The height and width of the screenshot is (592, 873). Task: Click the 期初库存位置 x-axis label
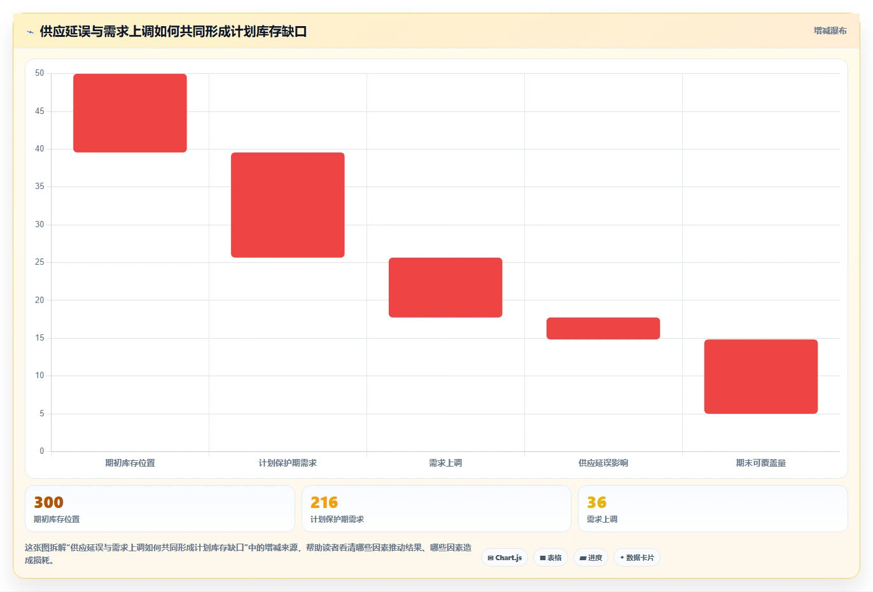pos(130,463)
